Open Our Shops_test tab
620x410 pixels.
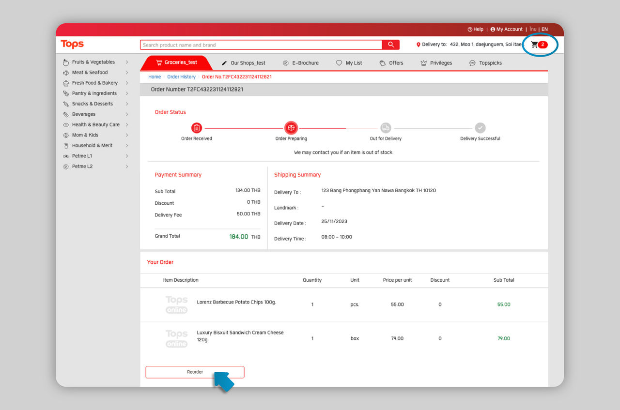point(243,63)
